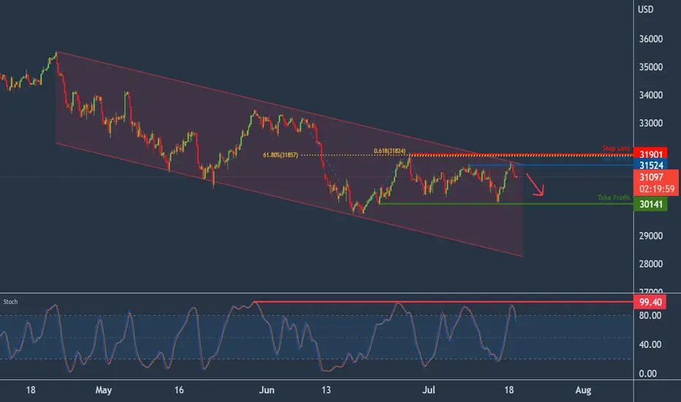Viewport: 681px width, 402px height.
Task: Click the 80.00 stochastic axis value
Action: coord(650,316)
